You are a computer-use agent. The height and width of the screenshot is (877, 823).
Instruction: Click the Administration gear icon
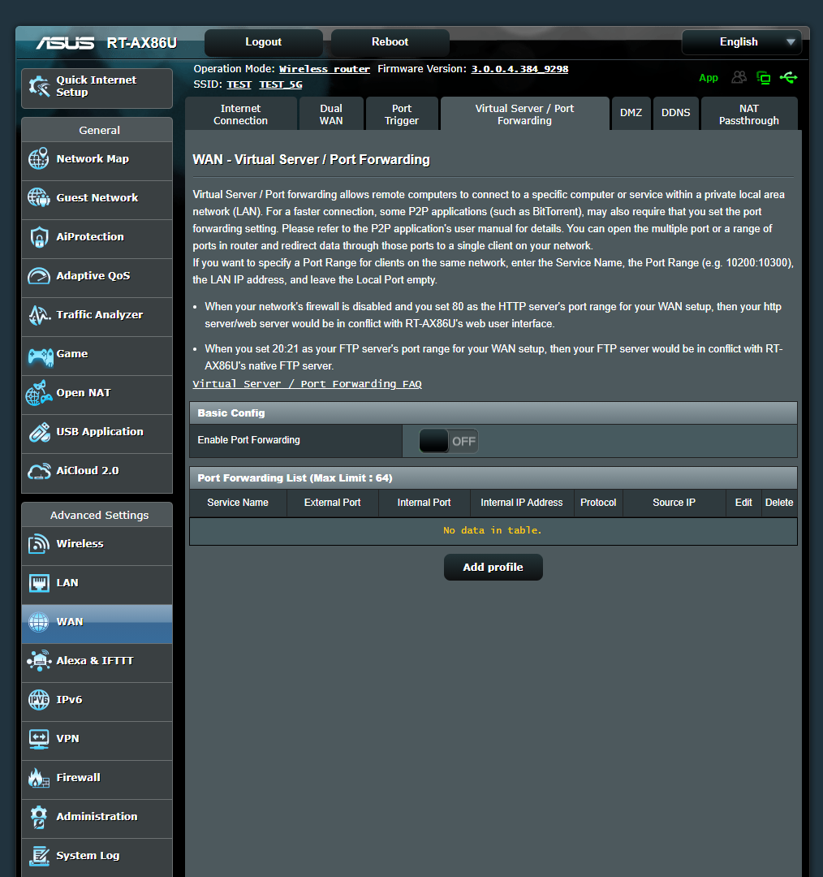[x=39, y=817]
